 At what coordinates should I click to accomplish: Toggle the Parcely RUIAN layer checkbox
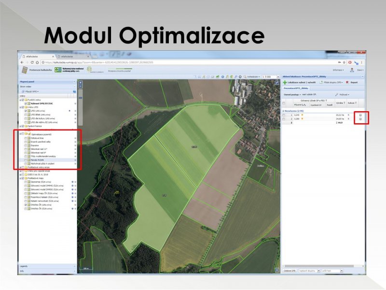(26, 160)
